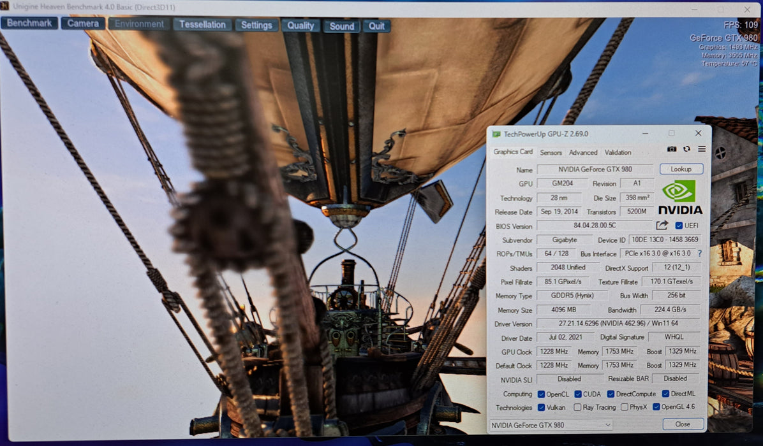Open the Tessellation menu
This screenshot has width=763, height=446.
(x=202, y=24)
